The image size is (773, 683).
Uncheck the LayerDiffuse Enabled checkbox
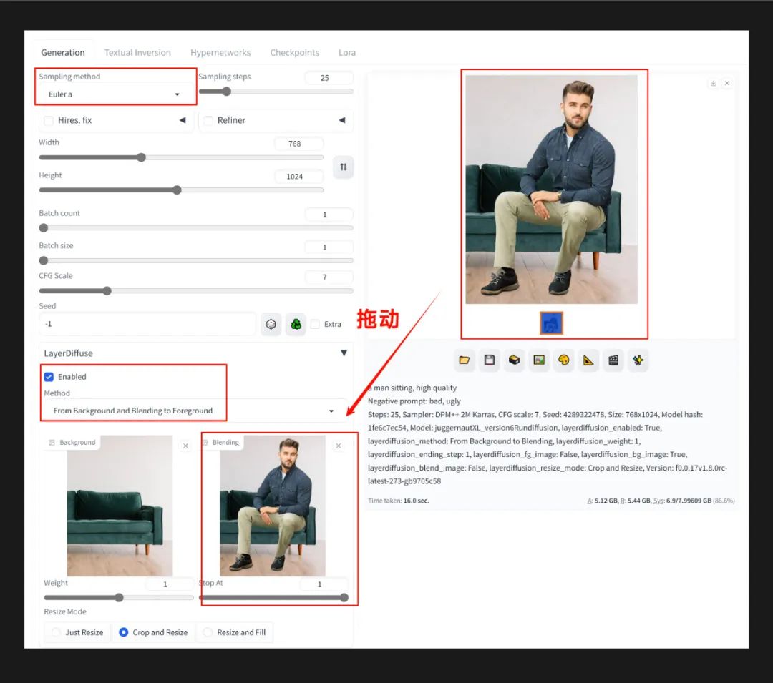tap(49, 377)
